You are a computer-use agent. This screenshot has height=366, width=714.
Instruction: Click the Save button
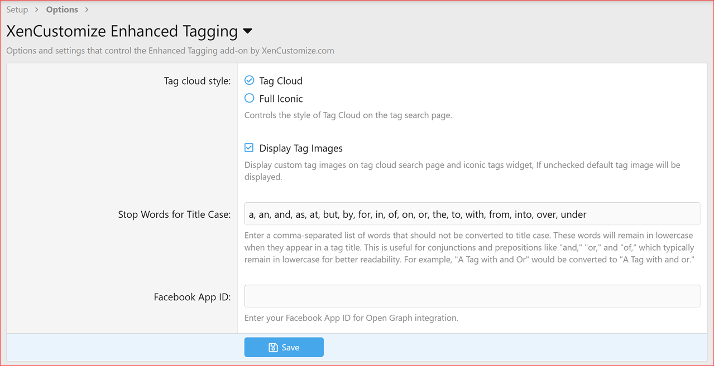(x=284, y=347)
